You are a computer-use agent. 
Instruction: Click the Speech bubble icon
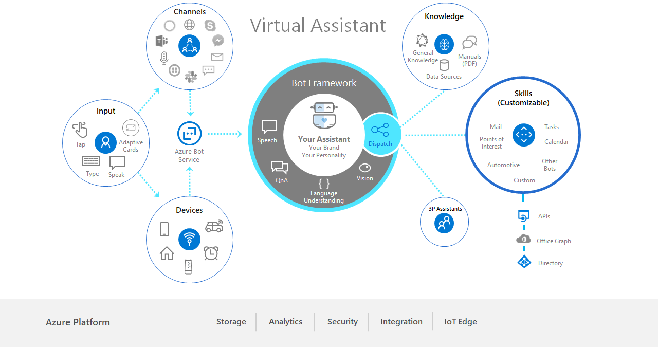click(x=269, y=126)
